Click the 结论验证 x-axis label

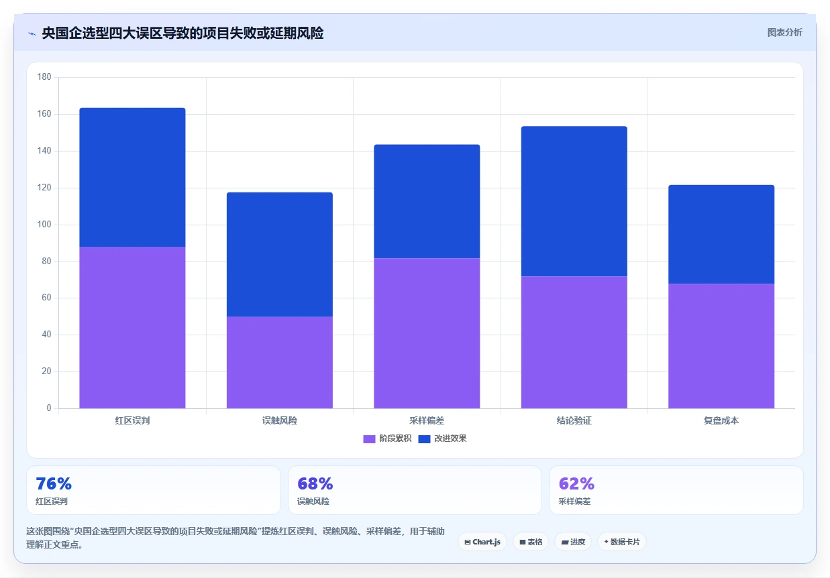click(574, 421)
